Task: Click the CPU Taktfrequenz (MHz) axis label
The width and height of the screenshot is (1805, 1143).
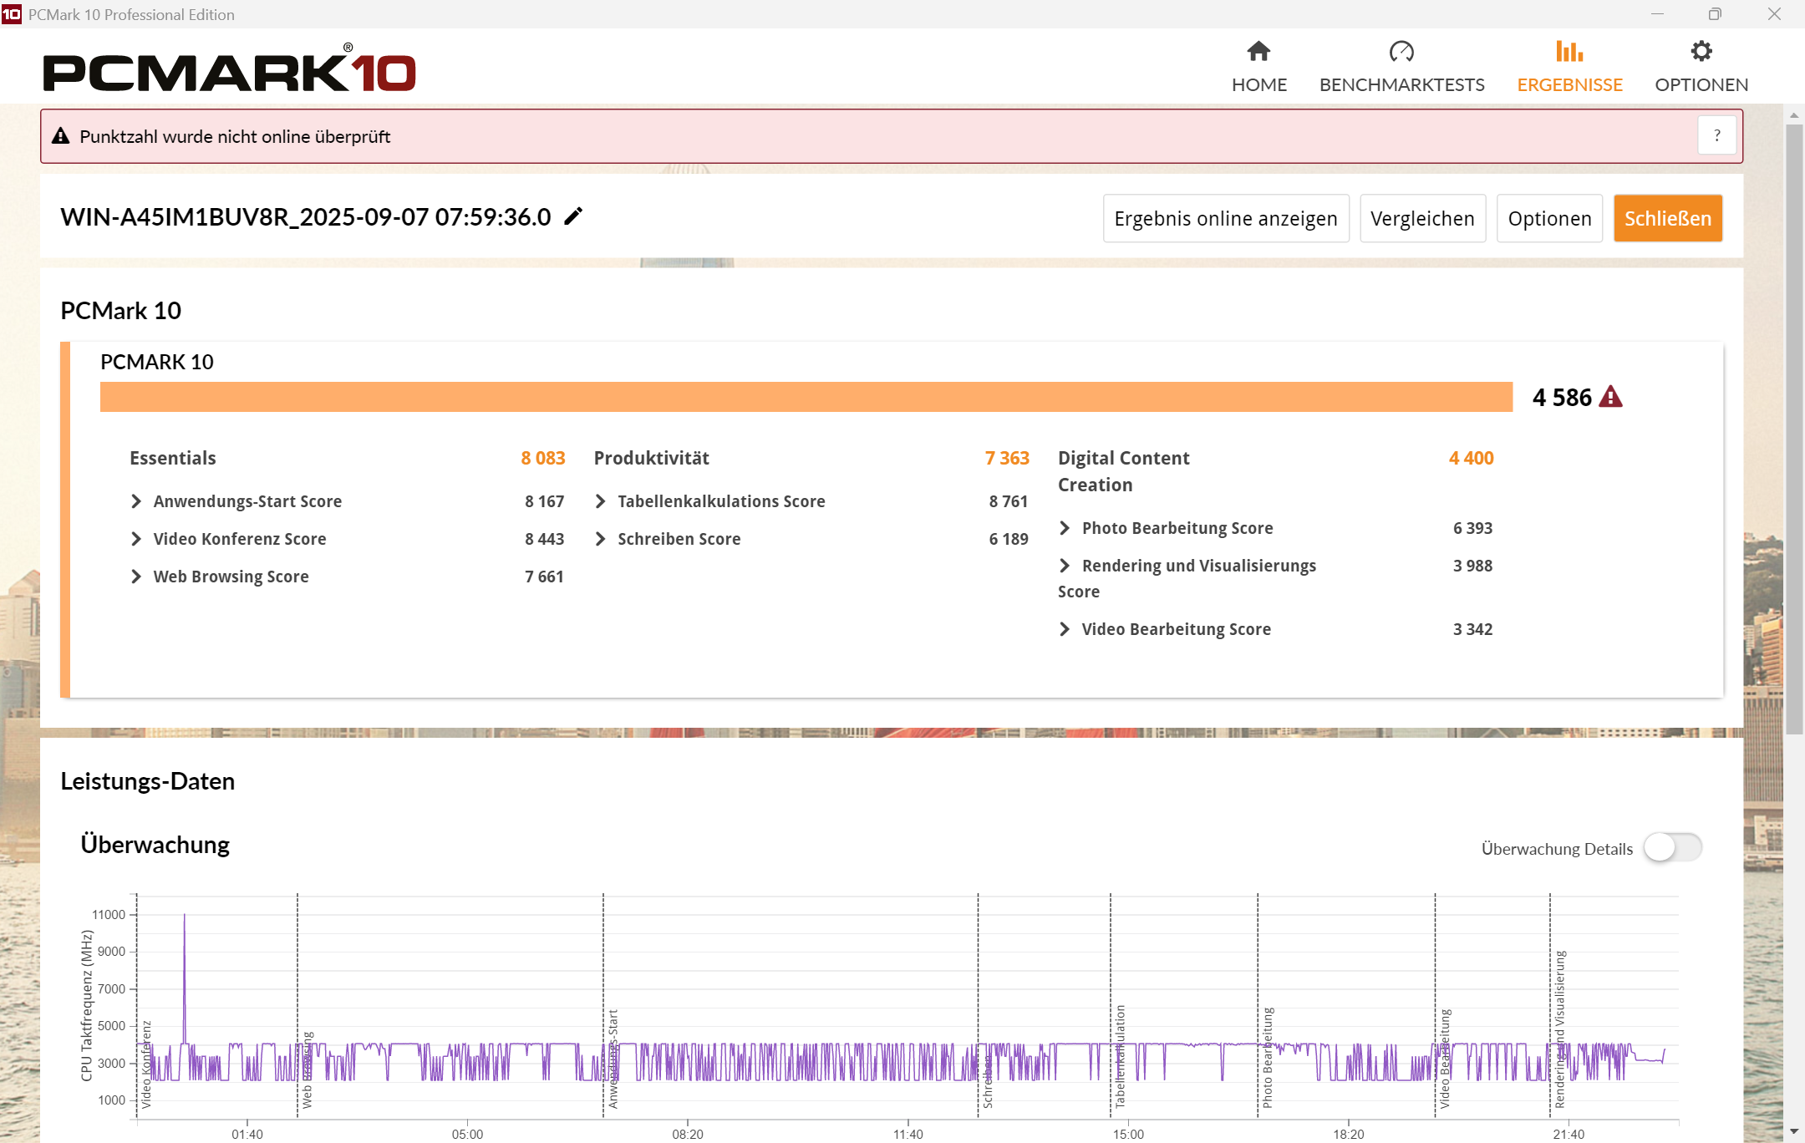Action: point(86,1005)
